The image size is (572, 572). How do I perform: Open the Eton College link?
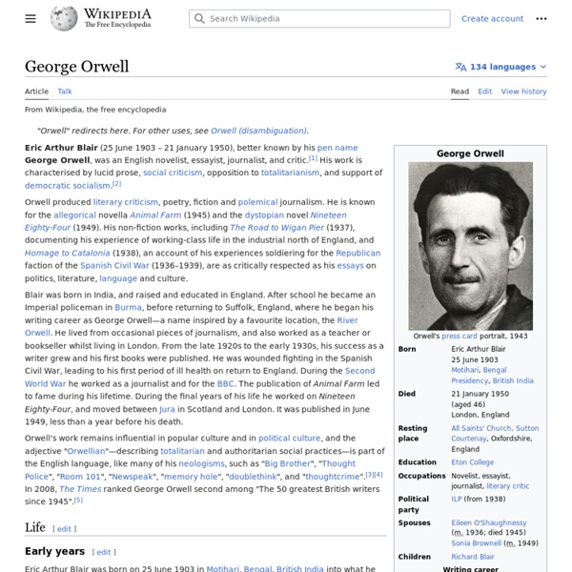[473, 462]
